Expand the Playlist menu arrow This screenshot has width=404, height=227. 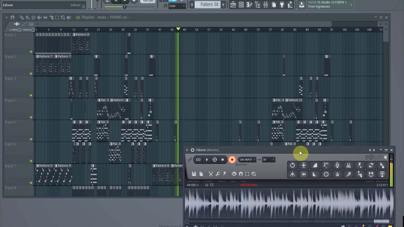point(6,17)
